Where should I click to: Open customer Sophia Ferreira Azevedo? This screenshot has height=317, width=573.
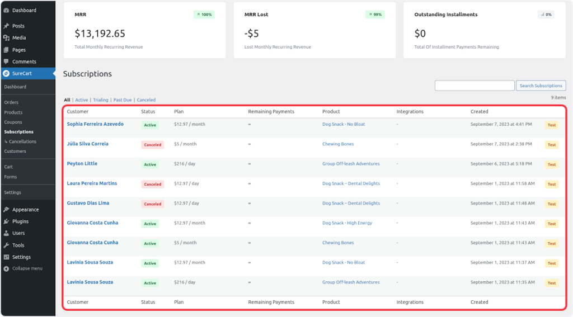[x=95, y=124]
